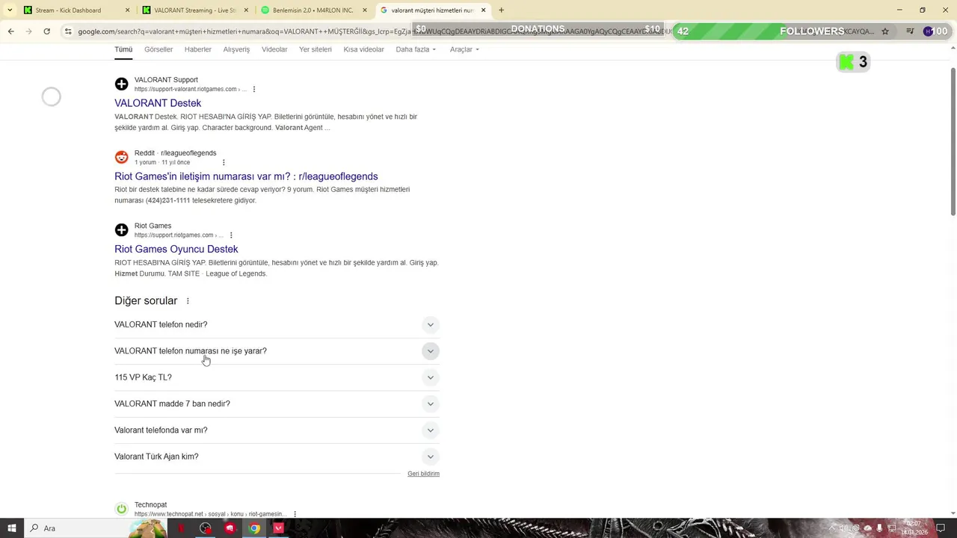
Task: Click the Kick follower count badge
Action: pos(853,62)
